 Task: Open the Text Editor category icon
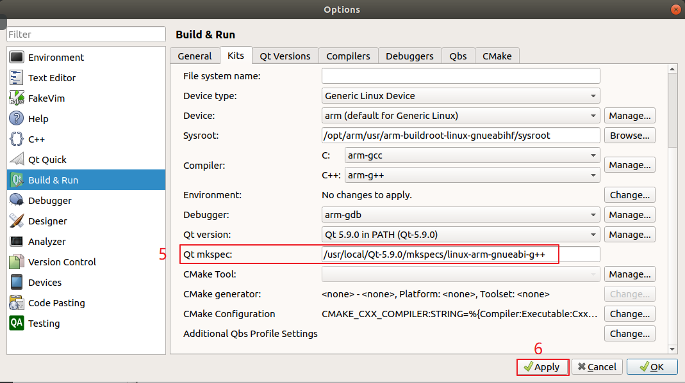coord(17,77)
